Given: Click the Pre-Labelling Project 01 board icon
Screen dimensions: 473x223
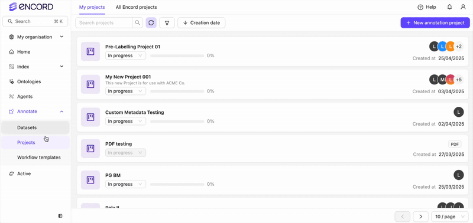Looking at the screenshot, I should (x=90, y=51).
